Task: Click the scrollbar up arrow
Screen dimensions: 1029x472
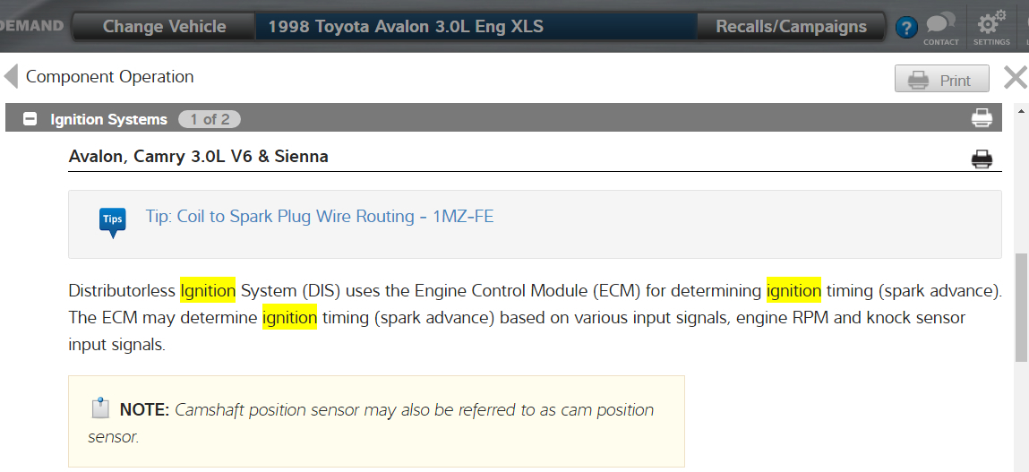Action: pos(1021,111)
